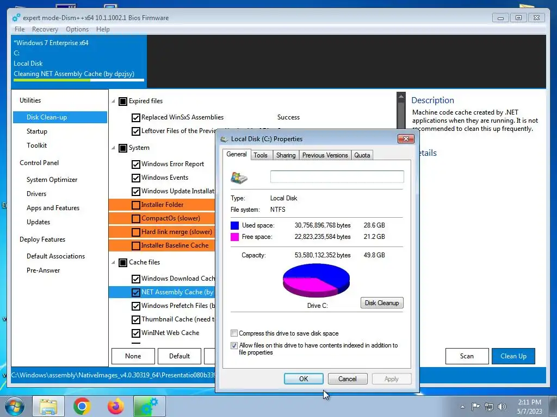
Task: Enable Installer Folder checkbox
Action: coord(135,205)
